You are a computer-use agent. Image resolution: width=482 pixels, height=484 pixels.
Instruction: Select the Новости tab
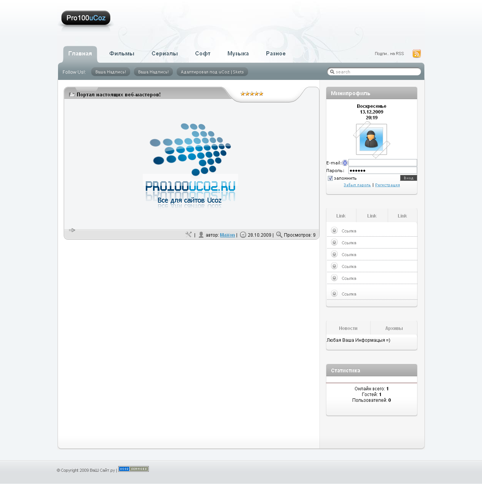coord(348,328)
